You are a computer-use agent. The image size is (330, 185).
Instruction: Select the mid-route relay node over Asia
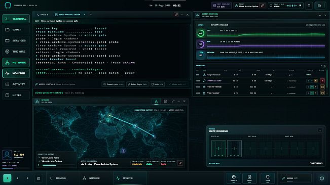pos(135,126)
